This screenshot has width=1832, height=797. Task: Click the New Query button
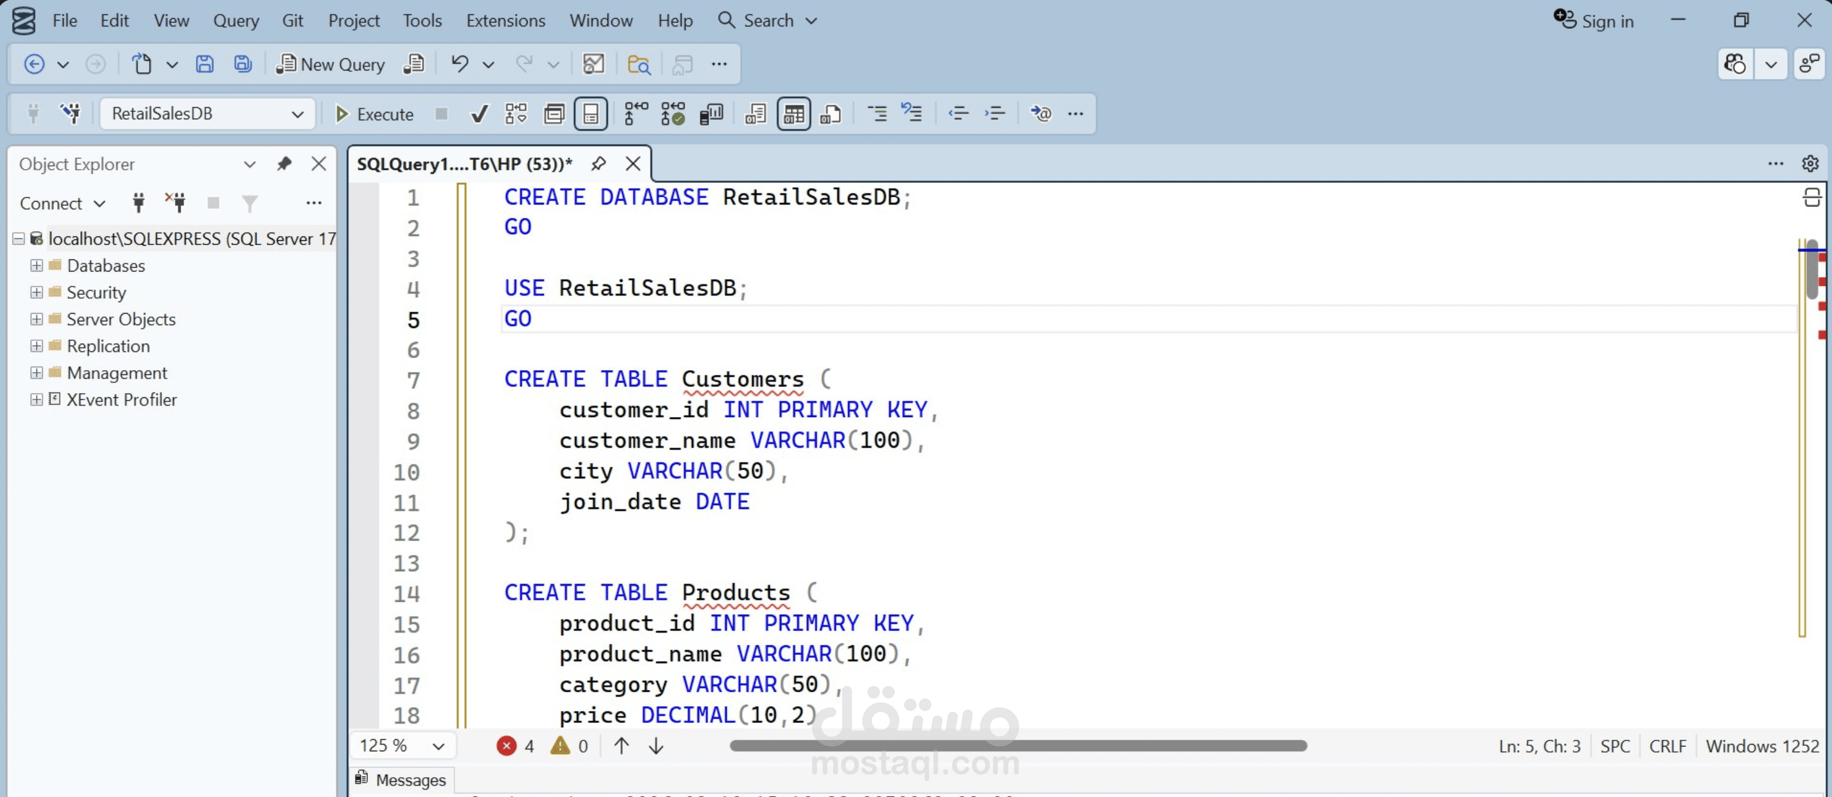(x=331, y=64)
